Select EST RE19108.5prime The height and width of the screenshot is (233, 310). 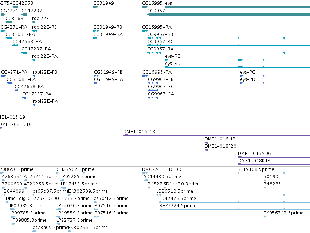[256, 169]
